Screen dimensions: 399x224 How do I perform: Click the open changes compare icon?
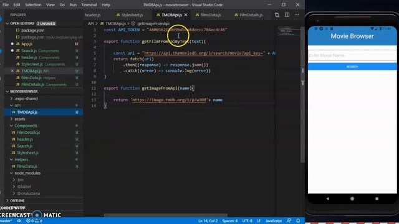point(277,15)
